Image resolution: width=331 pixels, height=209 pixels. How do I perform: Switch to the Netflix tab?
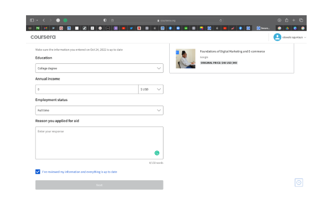pos(139,28)
